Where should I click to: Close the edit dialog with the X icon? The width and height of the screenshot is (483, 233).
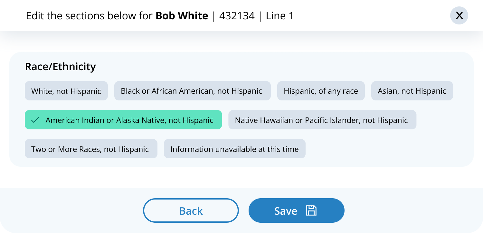[x=459, y=15]
